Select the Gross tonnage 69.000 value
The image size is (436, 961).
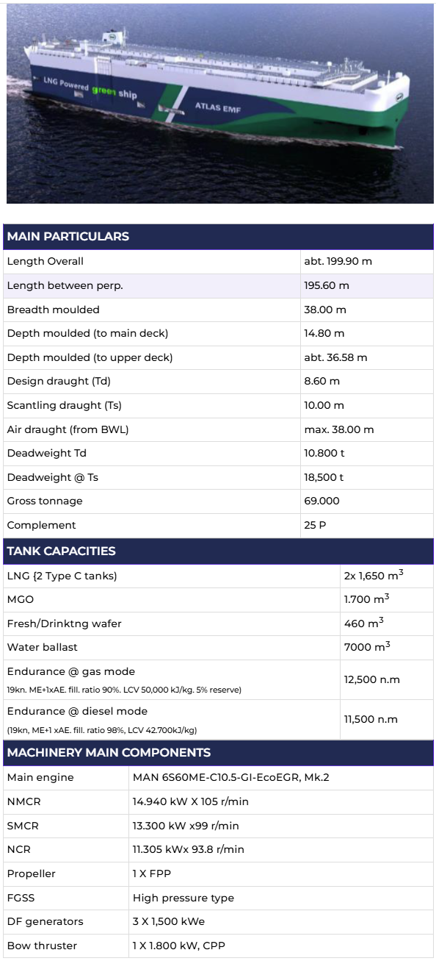pos(321,501)
